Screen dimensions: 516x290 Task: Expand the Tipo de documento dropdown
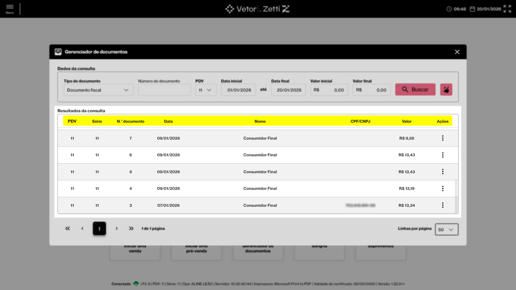pyautogui.click(x=98, y=90)
